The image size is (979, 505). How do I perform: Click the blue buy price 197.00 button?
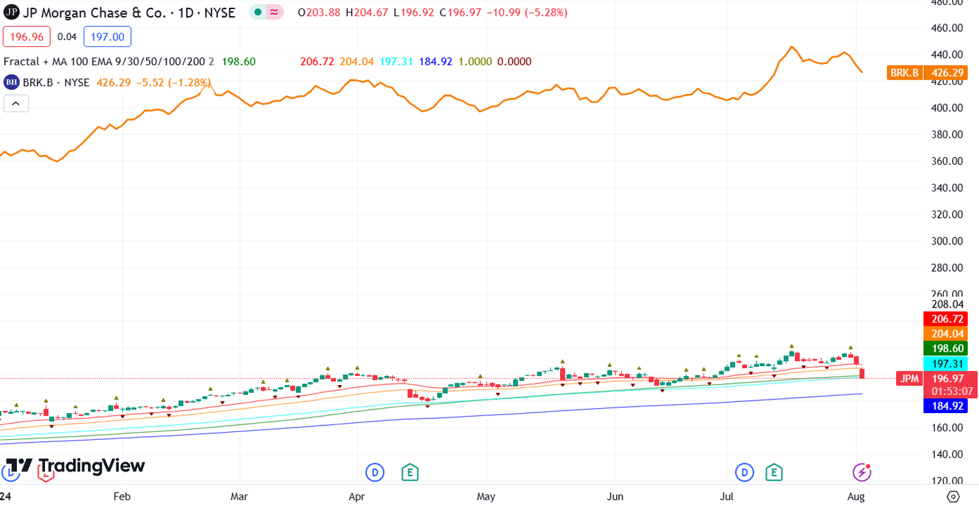click(108, 36)
